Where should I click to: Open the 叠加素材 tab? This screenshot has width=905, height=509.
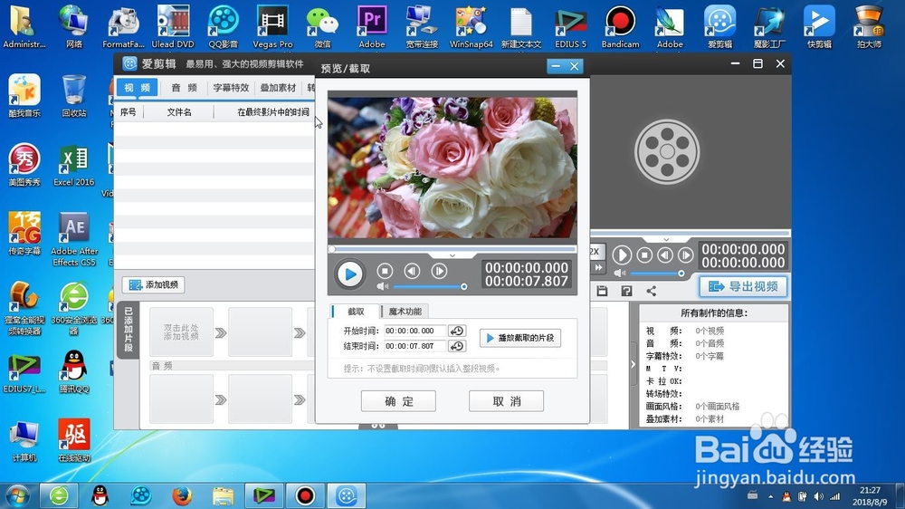point(278,87)
